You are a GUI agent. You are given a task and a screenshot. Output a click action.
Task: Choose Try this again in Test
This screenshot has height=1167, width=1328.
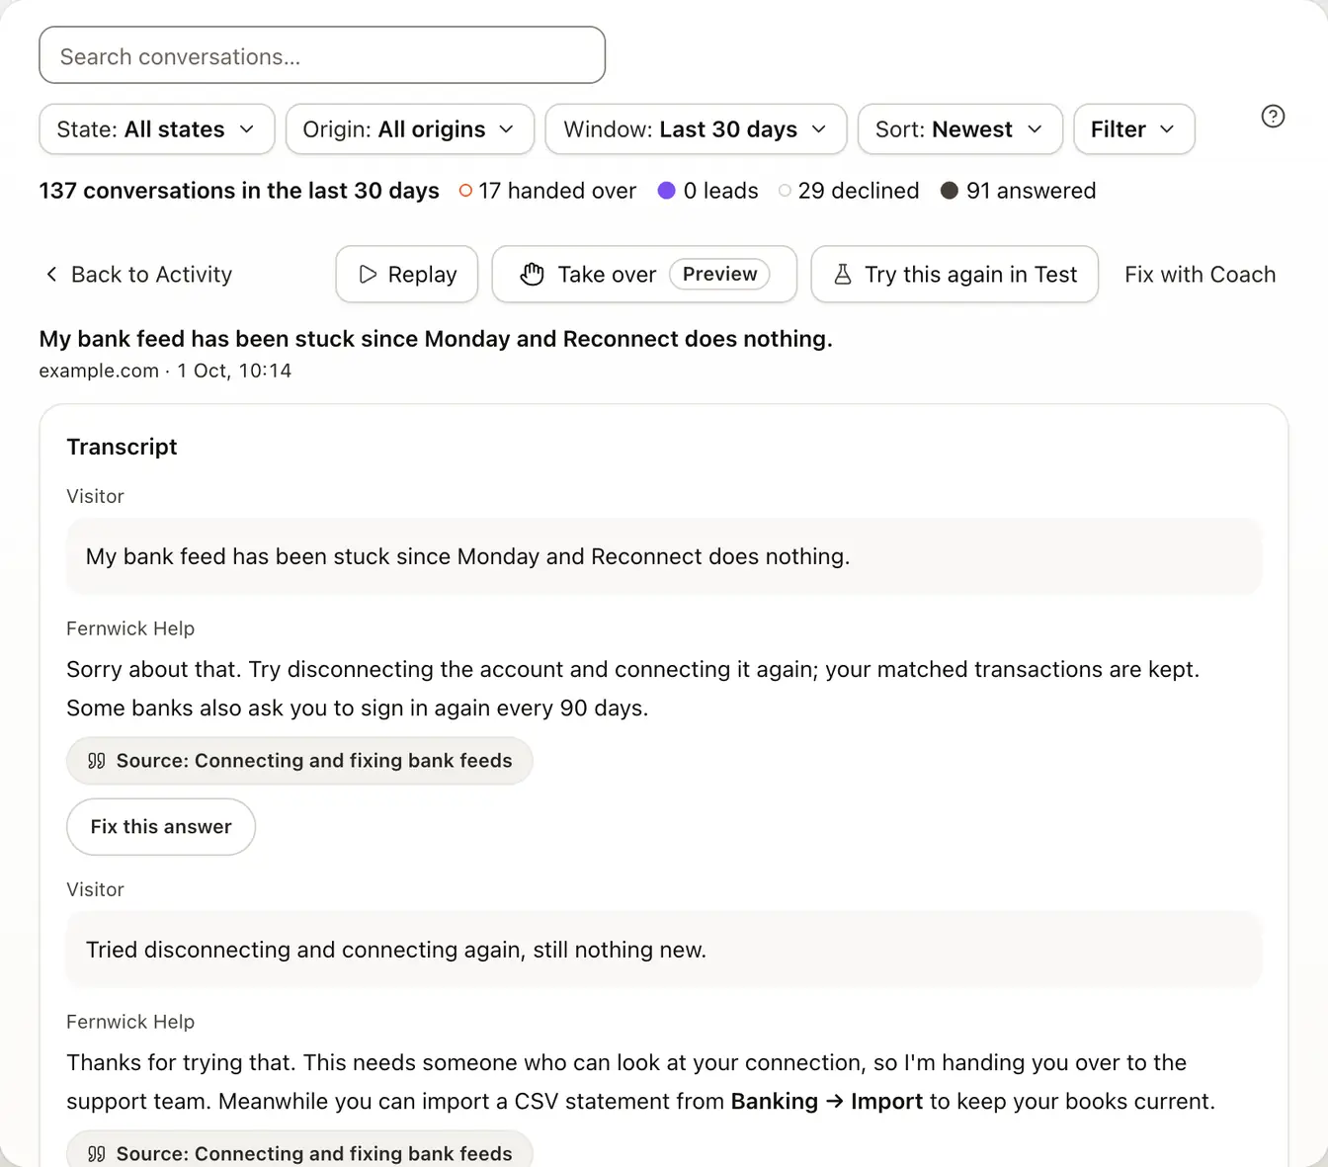tap(954, 274)
